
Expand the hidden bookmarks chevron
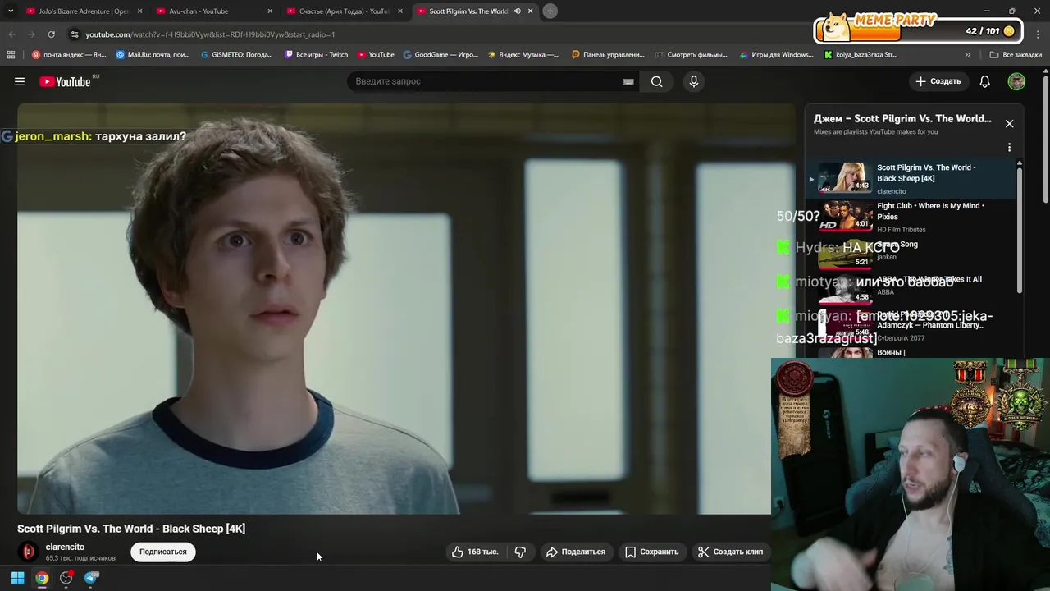pos(967,55)
